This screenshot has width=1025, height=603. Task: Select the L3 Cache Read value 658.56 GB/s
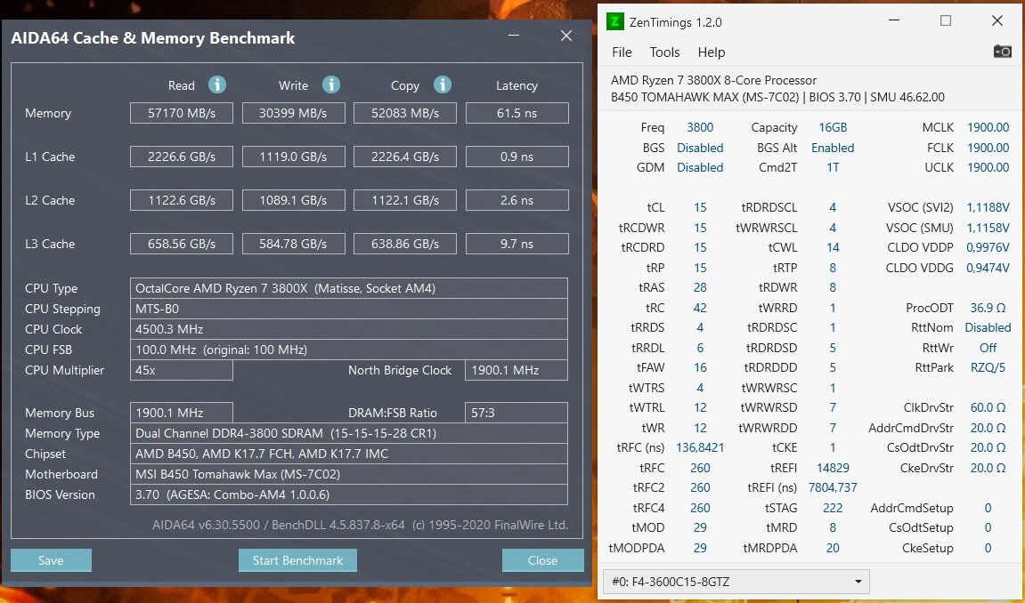pyautogui.click(x=182, y=244)
